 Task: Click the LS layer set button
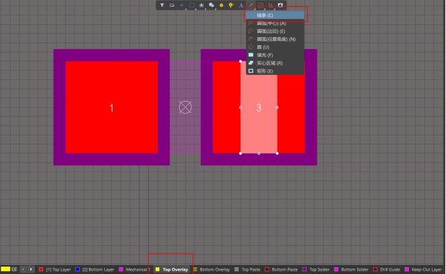pos(14,269)
